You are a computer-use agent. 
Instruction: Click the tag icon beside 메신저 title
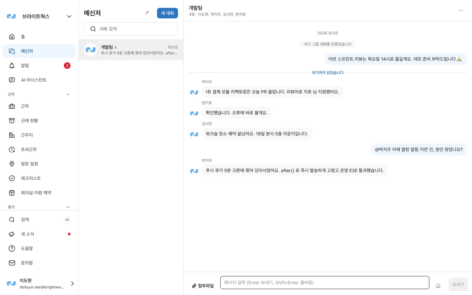pos(147,13)
